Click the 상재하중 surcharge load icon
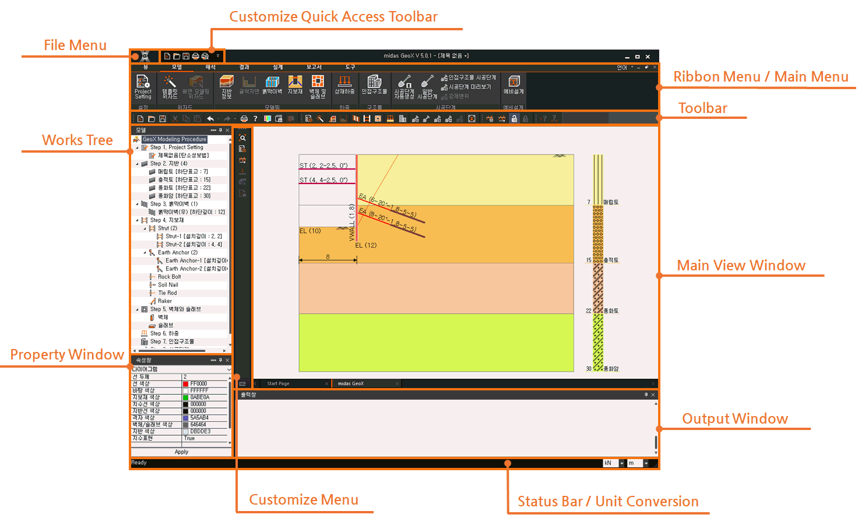The height and width of the screenshot is (518, 858). (x=344, y=85)
